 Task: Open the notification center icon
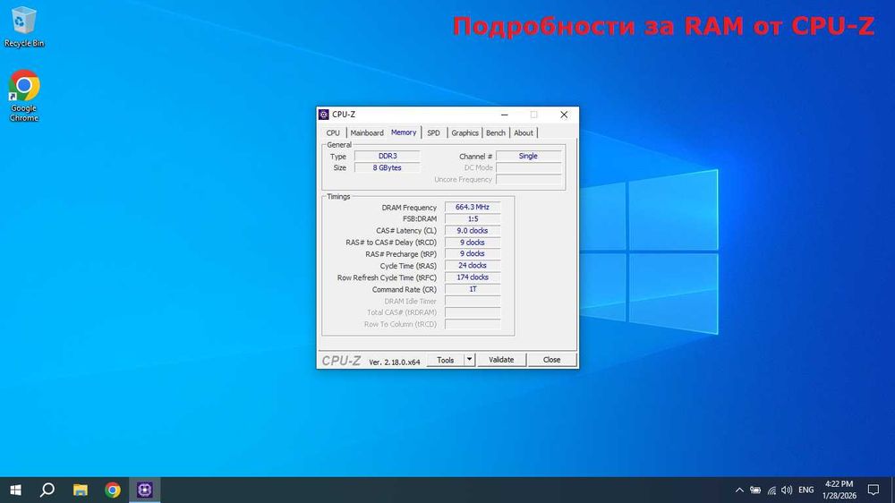tap(874, 490)
